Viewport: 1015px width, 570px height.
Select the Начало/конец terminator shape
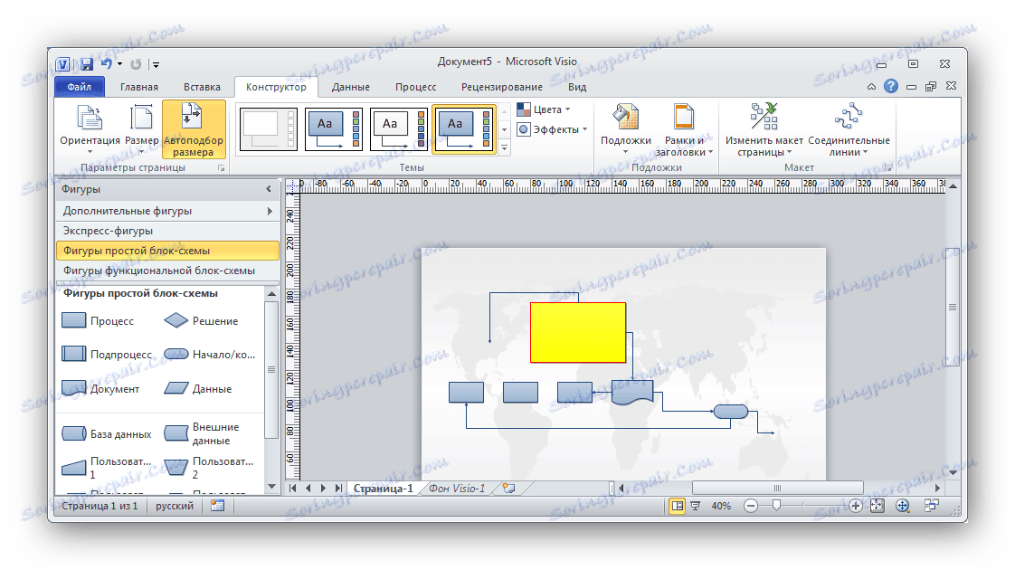[x=209, y=355]
